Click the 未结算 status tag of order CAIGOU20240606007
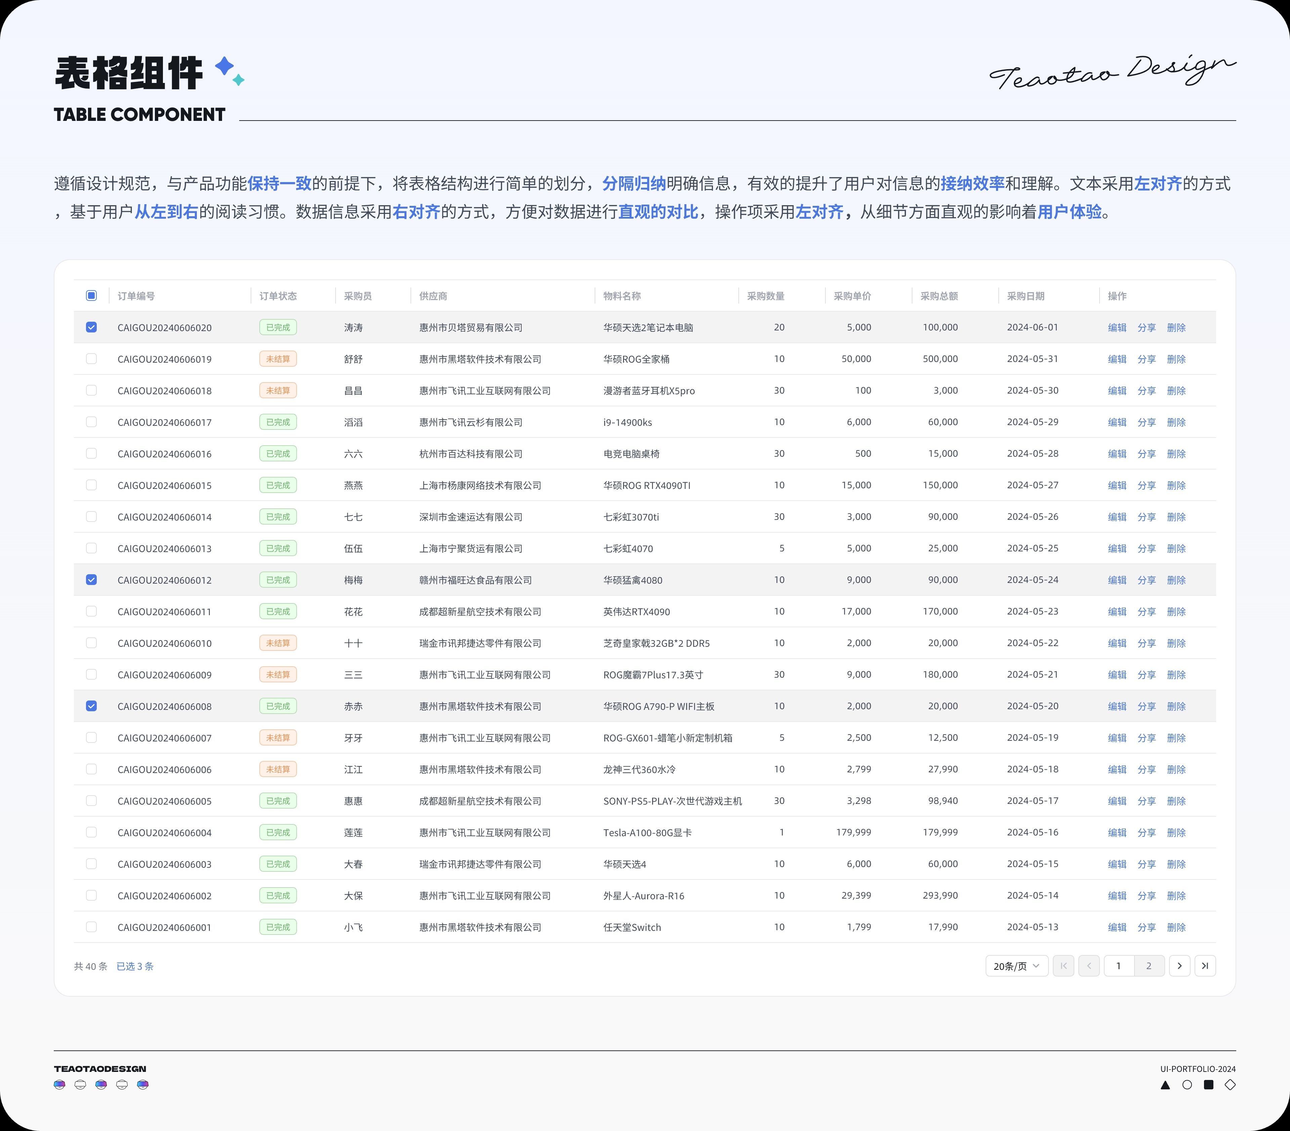Screen dimensions: 1290x1131 278,737
